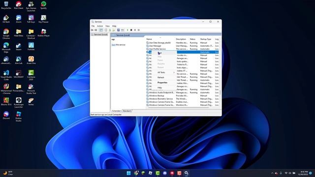This screenshot has width=315, height=177.
Task: Sort by the Description column header
Action: (x=182, y=39)
